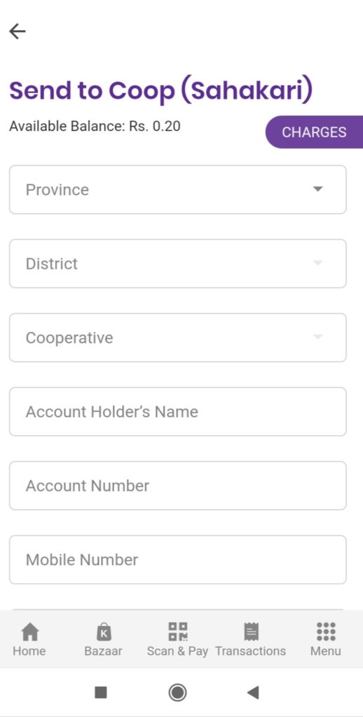Open the Bazaar shopping bag icon
The image size is (363, 717).
[104, 632]
